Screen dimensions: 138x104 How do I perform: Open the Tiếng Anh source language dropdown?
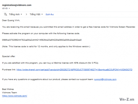click(15, 14)
